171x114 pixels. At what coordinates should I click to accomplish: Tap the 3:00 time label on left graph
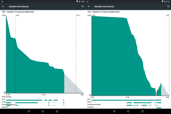click(x=82, y=95)
